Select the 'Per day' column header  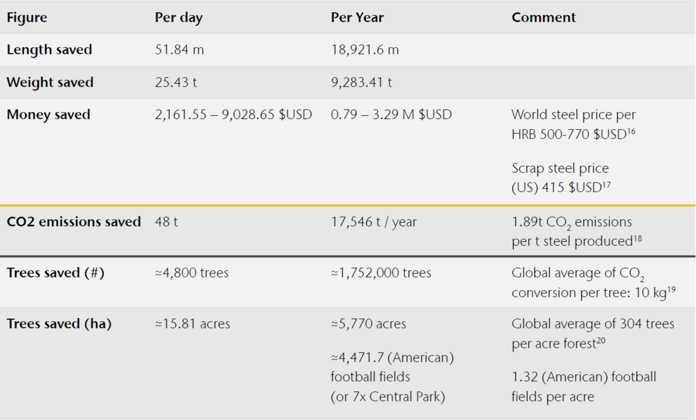[178, 18]
